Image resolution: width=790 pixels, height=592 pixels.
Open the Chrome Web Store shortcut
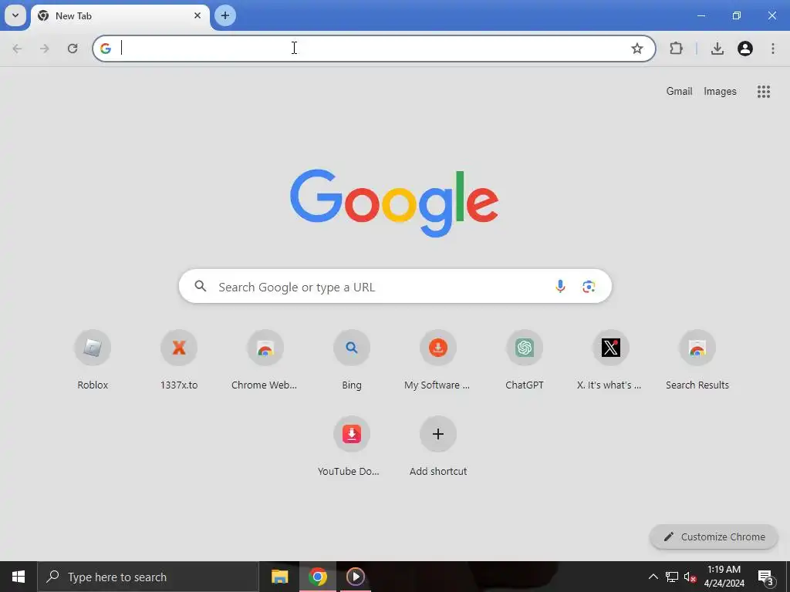[x=265, y=361]
